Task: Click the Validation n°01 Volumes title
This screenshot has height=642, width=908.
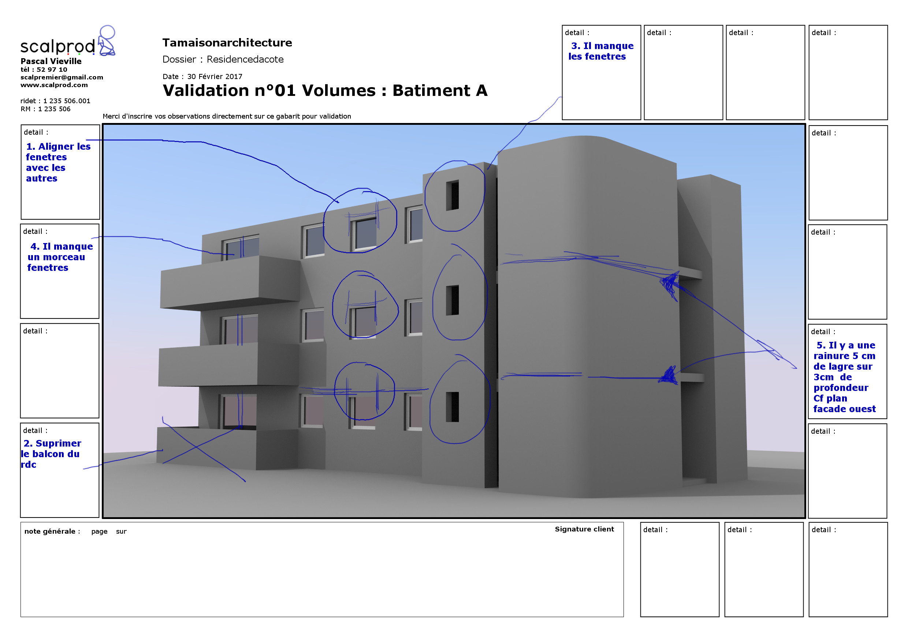Action: (325, 90)
